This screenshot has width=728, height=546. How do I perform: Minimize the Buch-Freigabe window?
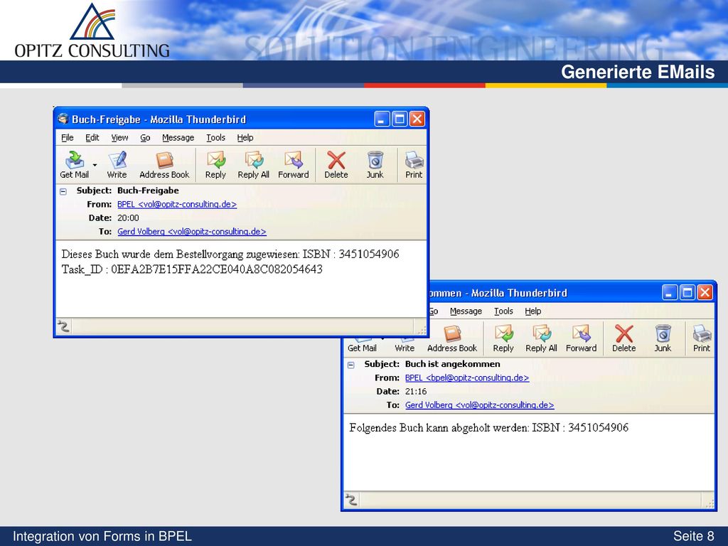coord(382,119)
